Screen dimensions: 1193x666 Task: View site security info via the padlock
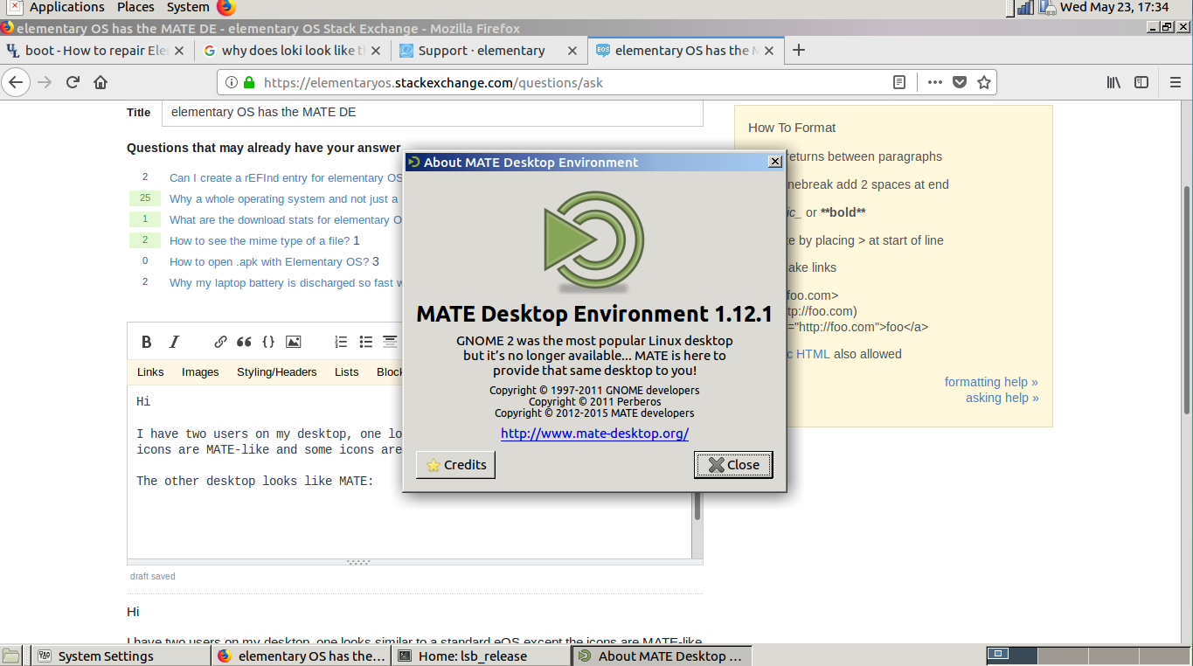(x=249, y=82)
